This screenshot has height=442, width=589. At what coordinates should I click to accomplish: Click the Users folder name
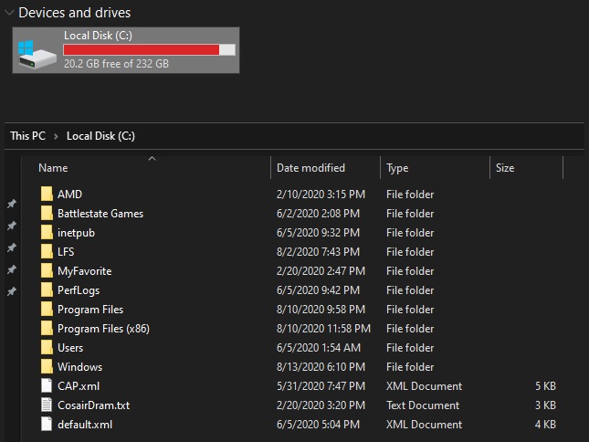pyautogui.click(x=70, y=348)
